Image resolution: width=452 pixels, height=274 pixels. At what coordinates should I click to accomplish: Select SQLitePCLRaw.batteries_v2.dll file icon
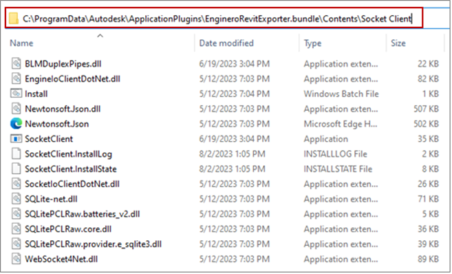(x=16, y=213)
